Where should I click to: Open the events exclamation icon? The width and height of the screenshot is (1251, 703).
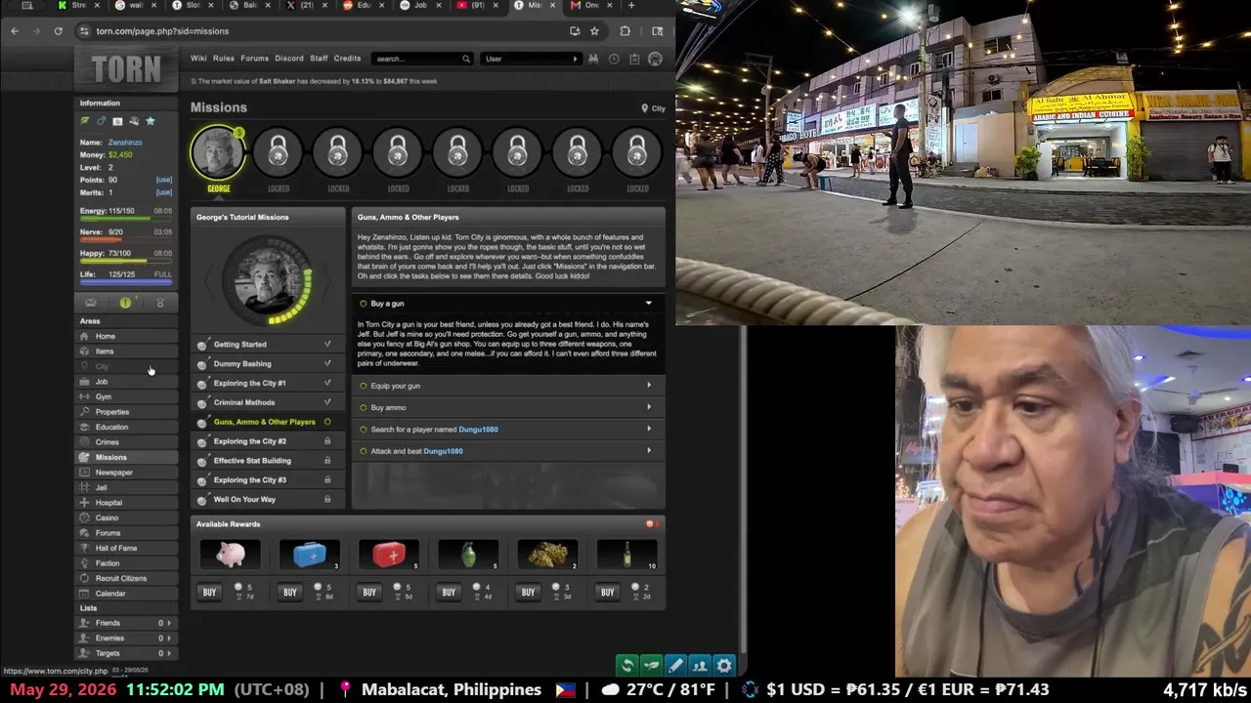[x=125, y=303]
